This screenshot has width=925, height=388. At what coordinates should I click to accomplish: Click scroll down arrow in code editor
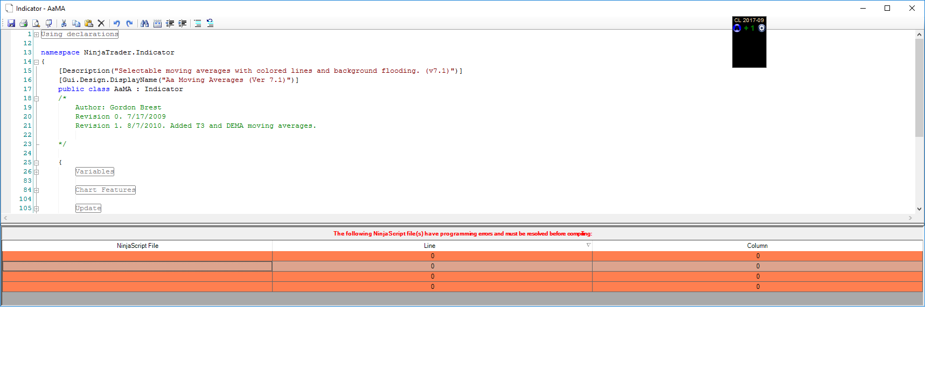point(919,209)
